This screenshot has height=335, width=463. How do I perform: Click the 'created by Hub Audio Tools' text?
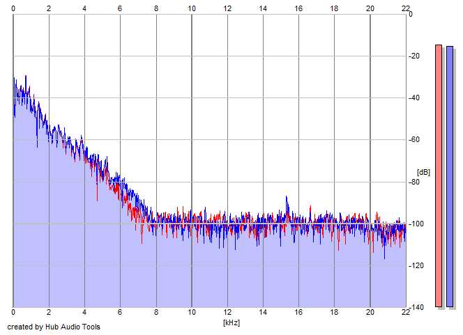pos(54,327)
